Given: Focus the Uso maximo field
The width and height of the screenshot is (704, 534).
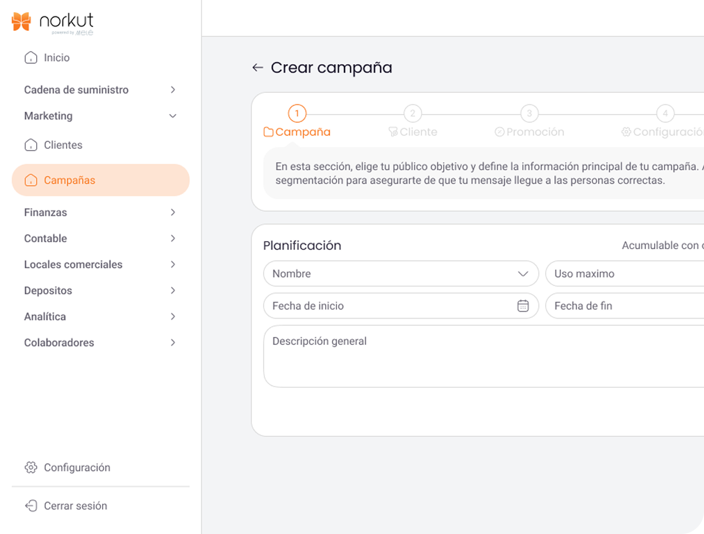Looking at the screenshot, I should click(x=625, y=274).
